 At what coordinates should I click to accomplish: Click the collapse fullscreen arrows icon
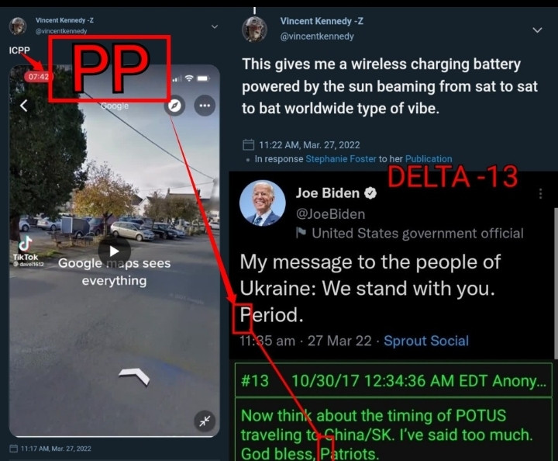click(205, 421)
